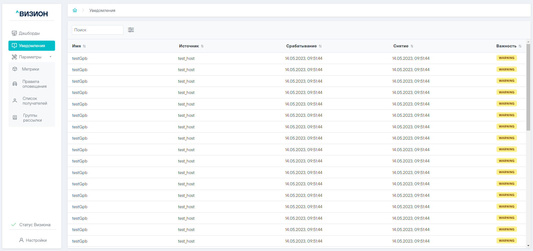Toggle sort order on Источник column
This screenshot has width=533, height=251.
click(x=202, y=46)
